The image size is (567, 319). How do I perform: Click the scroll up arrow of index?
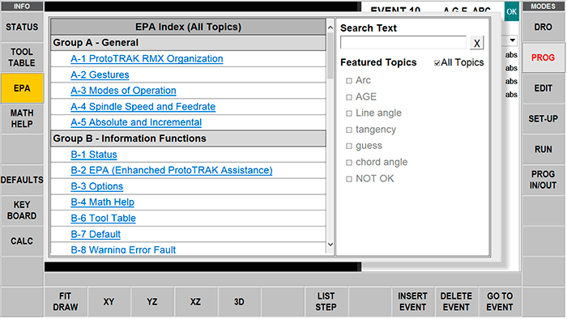click(x=330, y=28)
